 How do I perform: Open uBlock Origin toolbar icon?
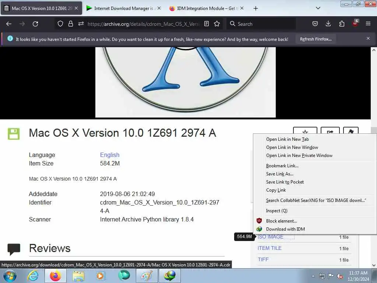355,23
